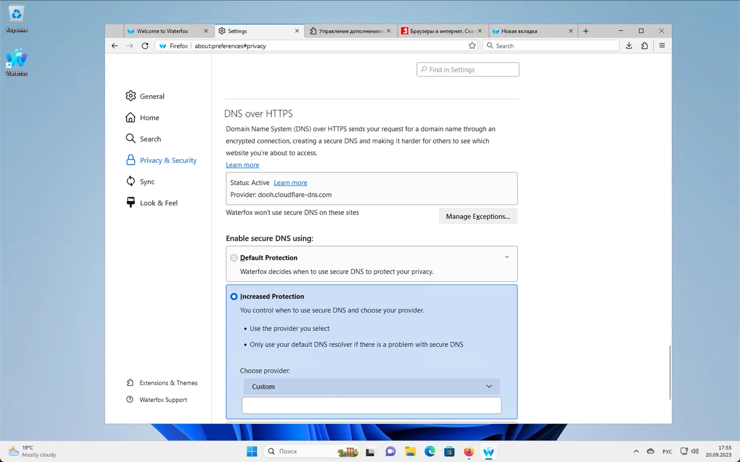Open the Home settings category
The image size is (740, 462).
[143, 117]
